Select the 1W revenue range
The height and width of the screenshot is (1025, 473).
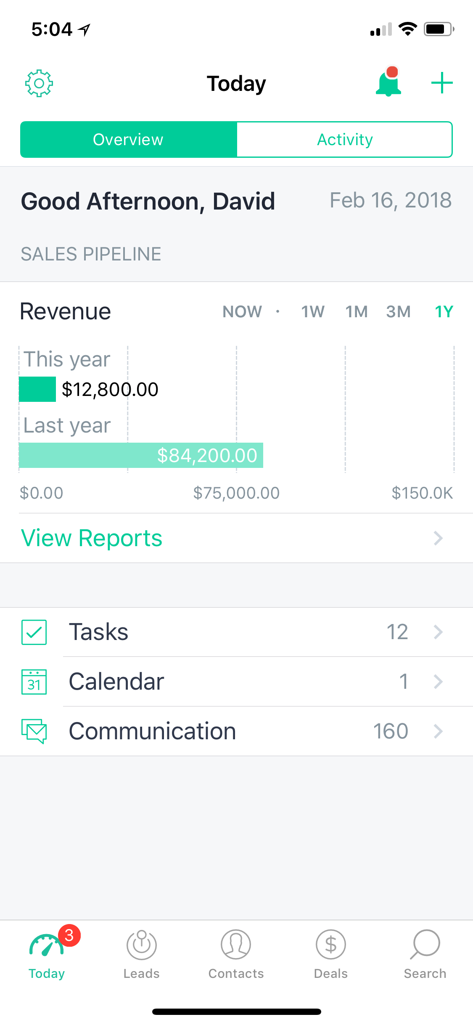click(312, 312)
